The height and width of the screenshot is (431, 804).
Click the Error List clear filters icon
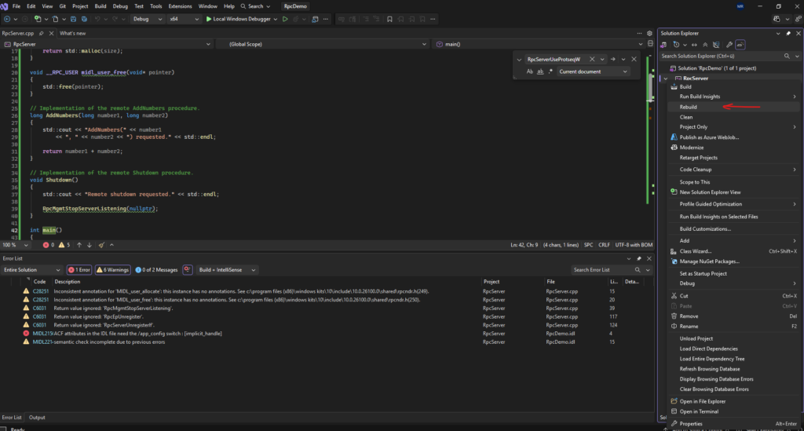188,269
